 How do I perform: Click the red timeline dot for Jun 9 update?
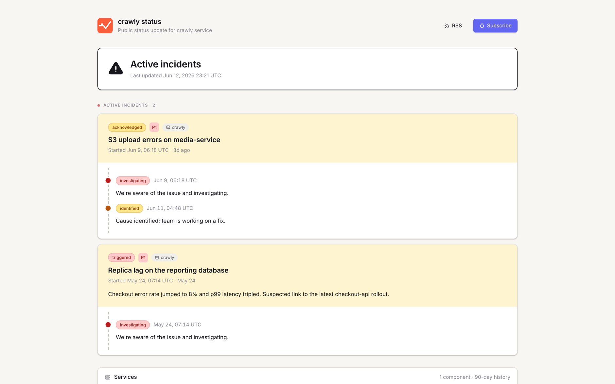pos(108,180)
